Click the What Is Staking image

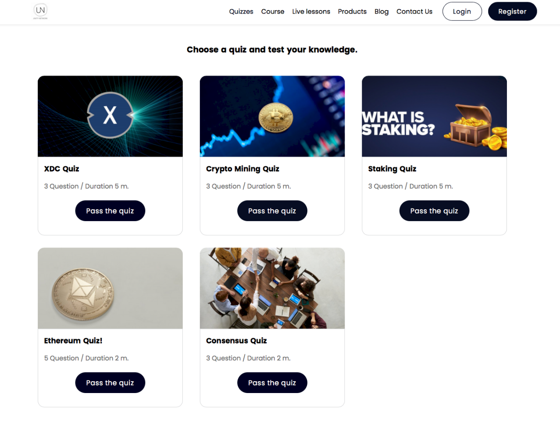(x=434, y=116)
